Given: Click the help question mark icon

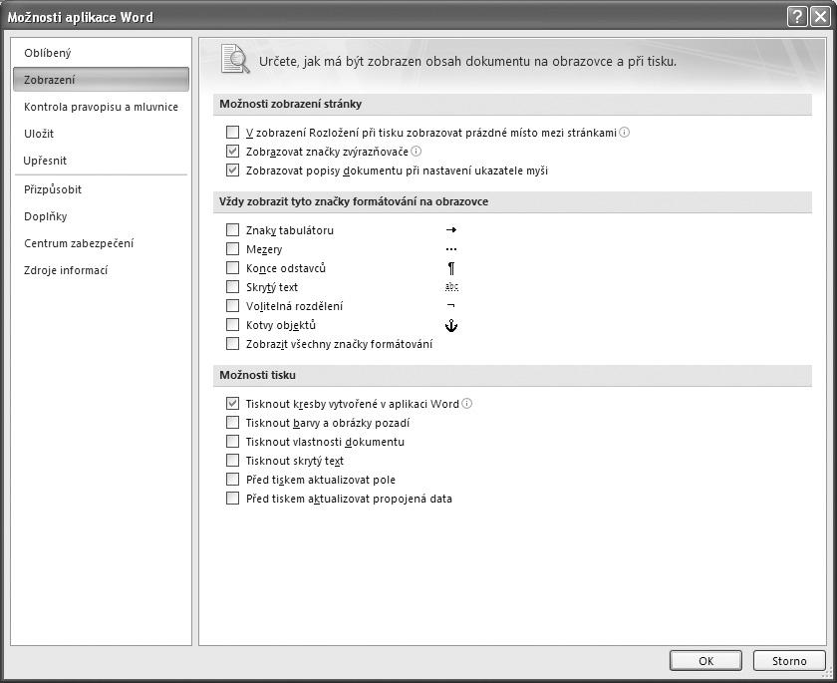Looking at the screenshot, I should click(x=796, y=16).
